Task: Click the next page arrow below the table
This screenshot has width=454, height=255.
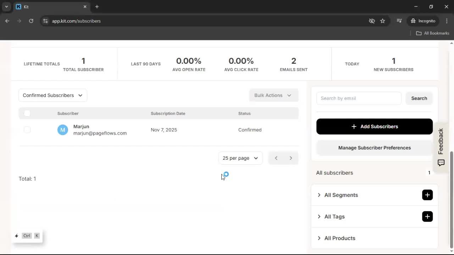Action: (290, 158)
